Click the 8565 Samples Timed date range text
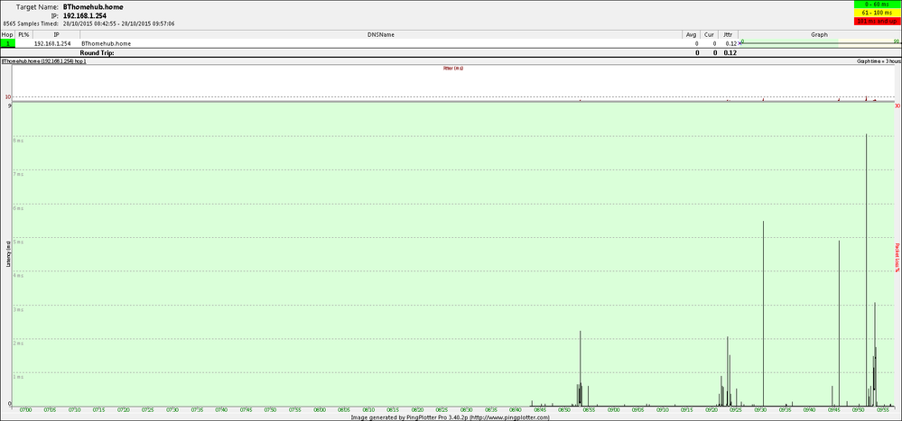902x421 pixels. pyautogui.click(x=88, y=24)
